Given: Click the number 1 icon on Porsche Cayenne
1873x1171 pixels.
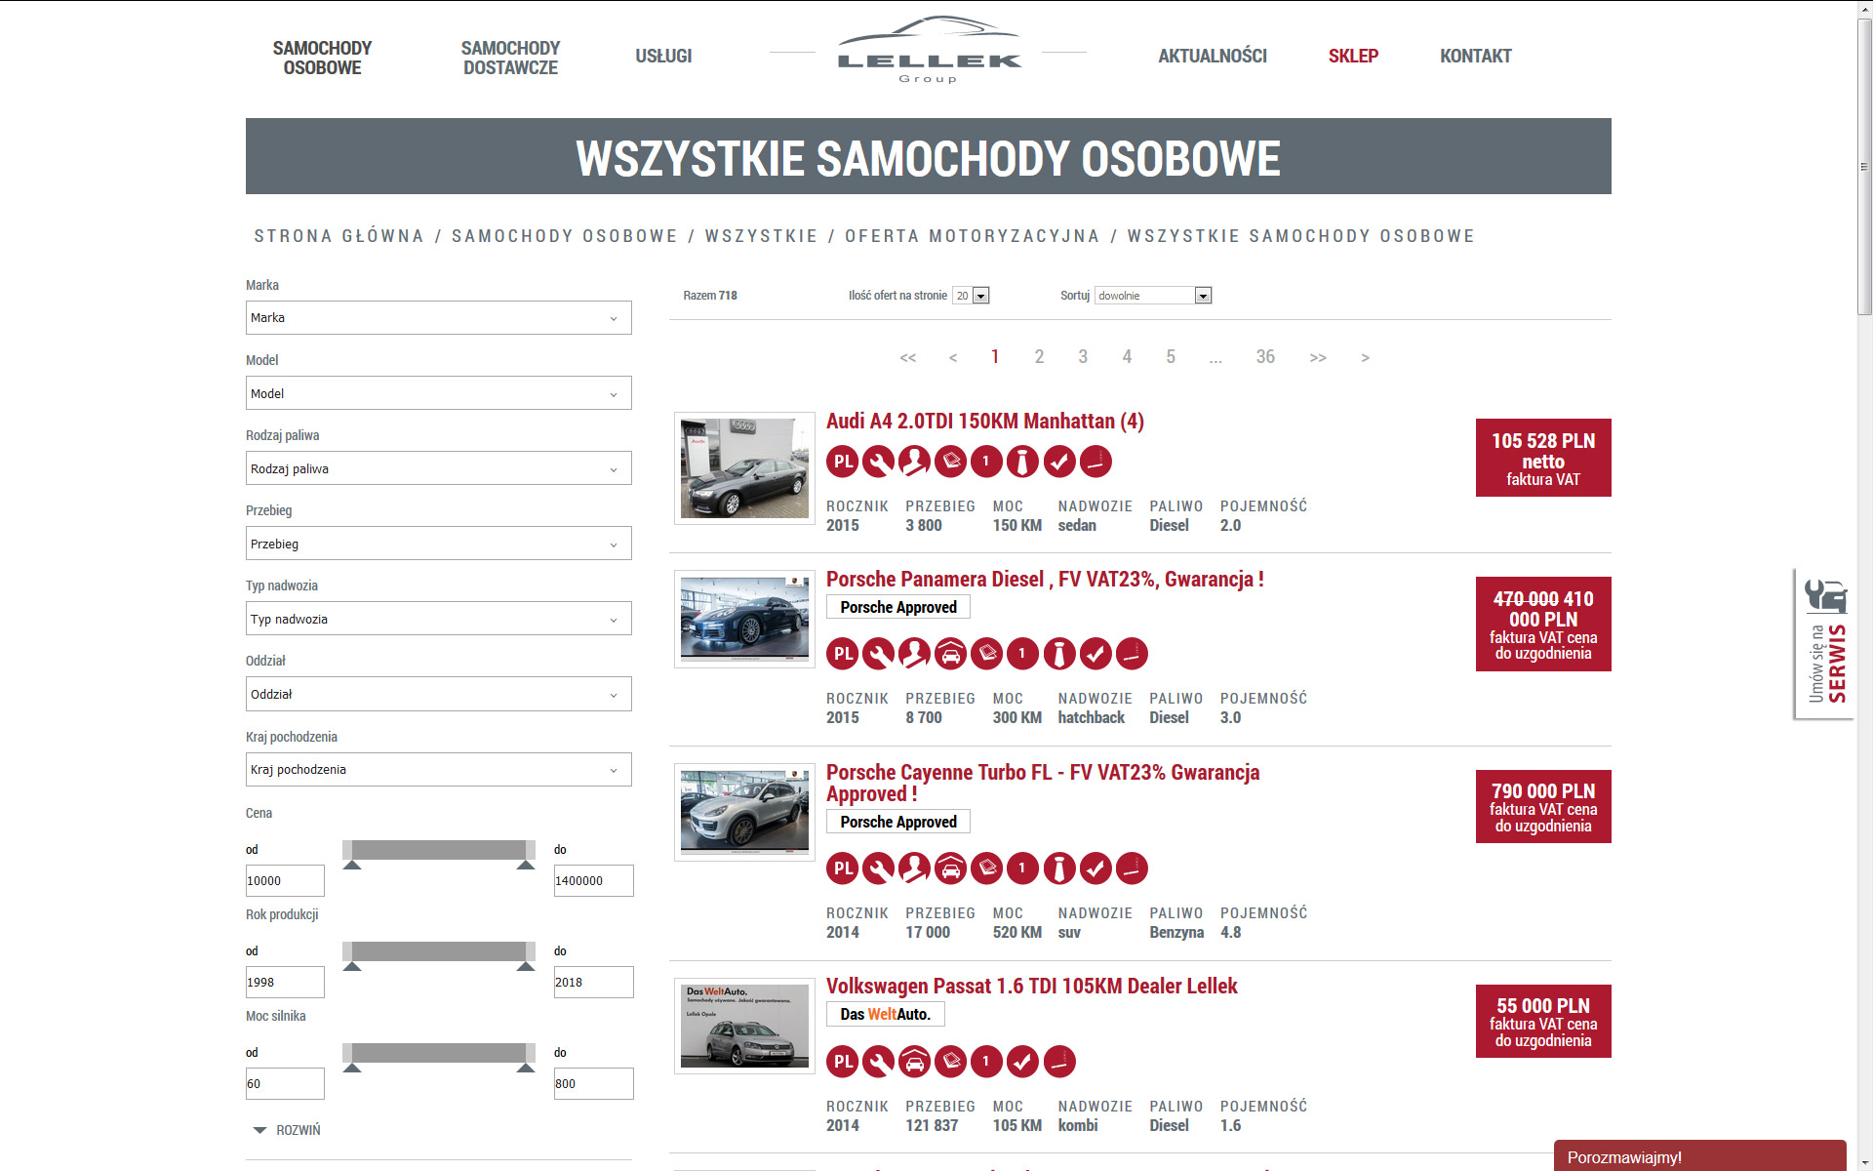Looking at the screenshot, I should (x=1022, y=868).
